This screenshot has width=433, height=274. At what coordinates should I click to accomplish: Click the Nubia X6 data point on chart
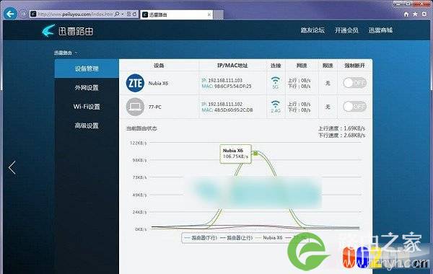[255, 153]
